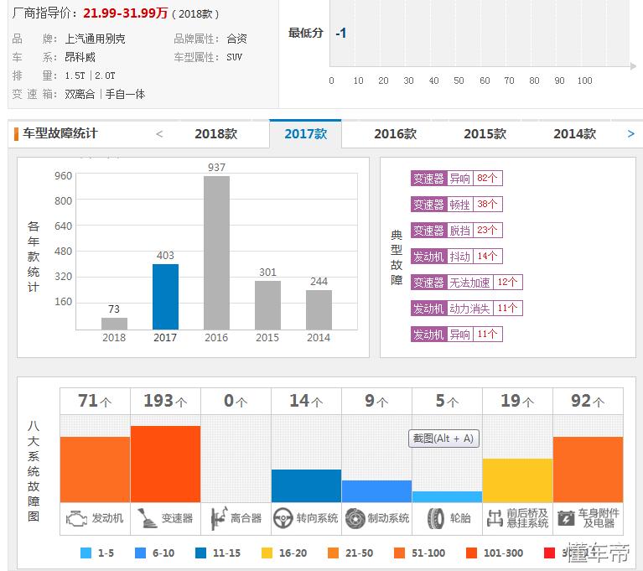Click the 2015 bar showing 301

(267, 305)
